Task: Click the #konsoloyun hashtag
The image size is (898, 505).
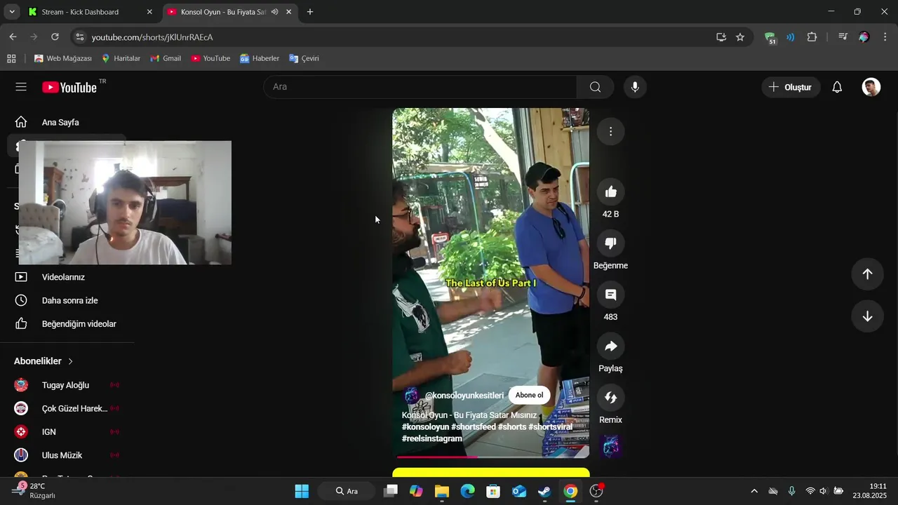Action: pos(425,426)
